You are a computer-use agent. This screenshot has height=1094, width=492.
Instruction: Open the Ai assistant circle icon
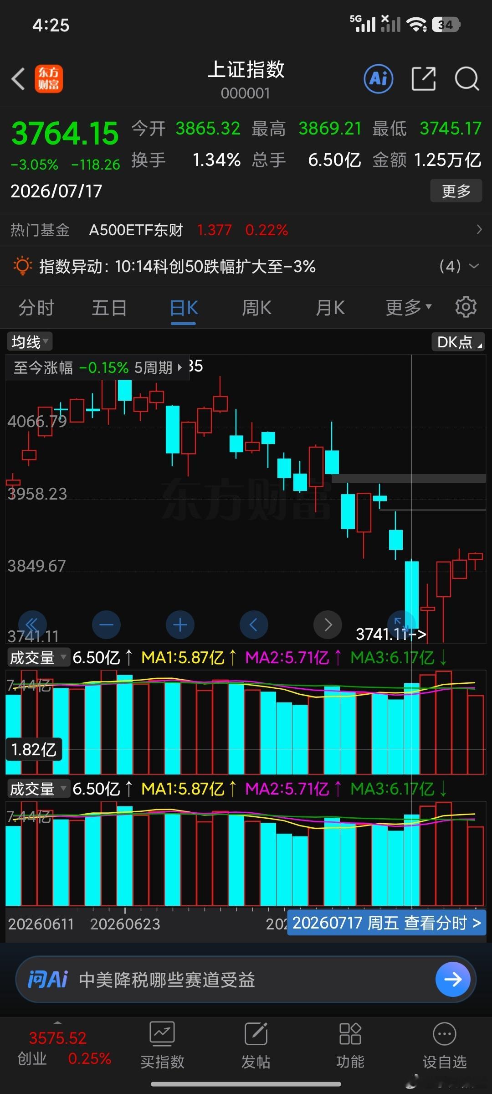point(378,79)
